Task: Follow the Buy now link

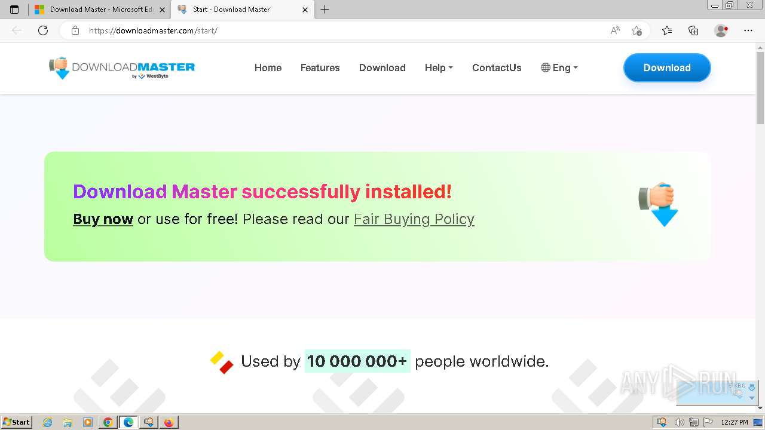Action: pyautogui.click(x=103, y=219)
